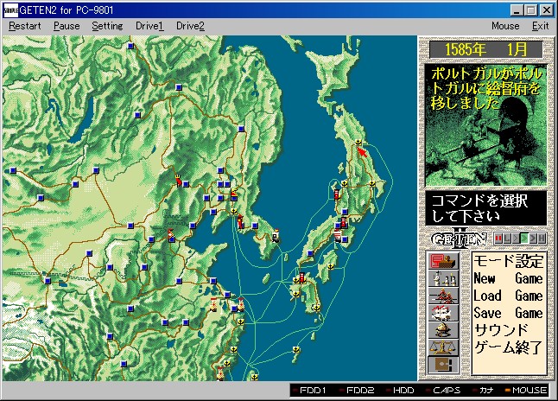Click the モード設定 heading
The width and height of the screenshot is (558, 401).
tap(508, 261)
